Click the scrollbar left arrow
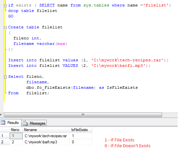The width and height of the screenshot is (178, 164). (1, 115)
